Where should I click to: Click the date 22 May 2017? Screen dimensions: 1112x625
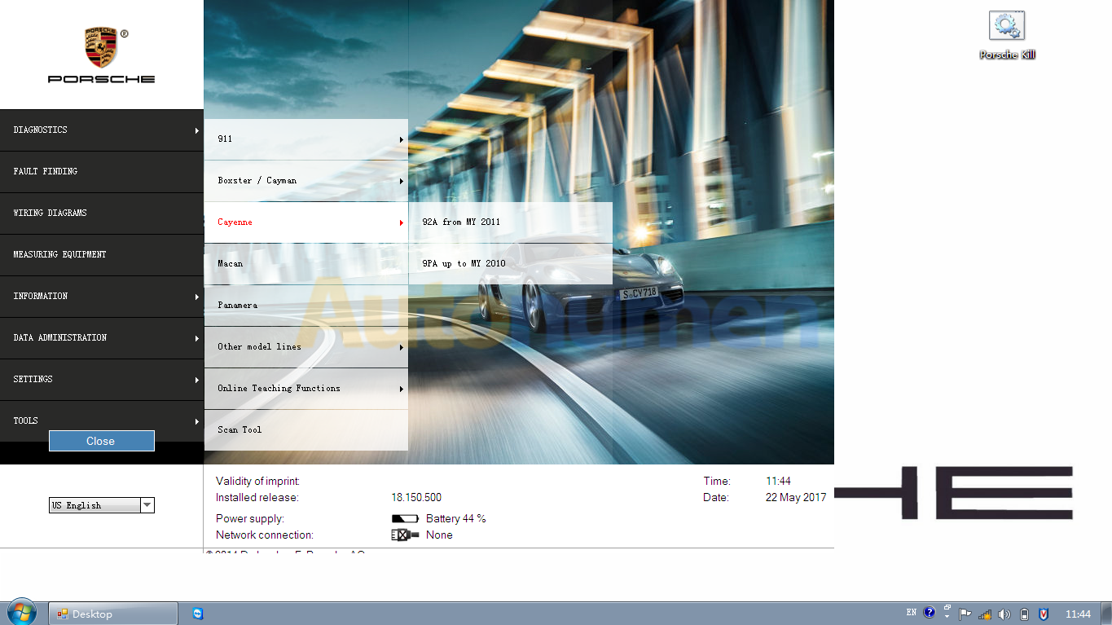pos(796,497)
